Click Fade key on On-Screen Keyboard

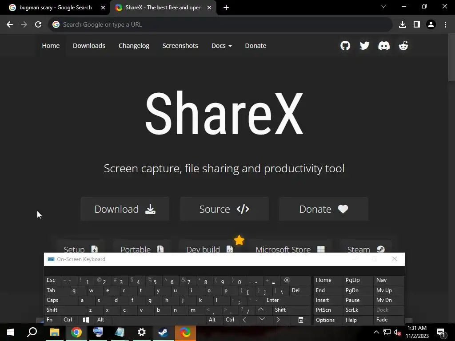389,320
